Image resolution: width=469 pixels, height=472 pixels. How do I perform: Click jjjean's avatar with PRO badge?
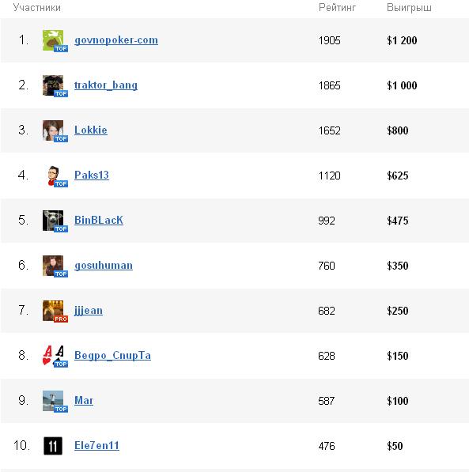pos(53,311)
